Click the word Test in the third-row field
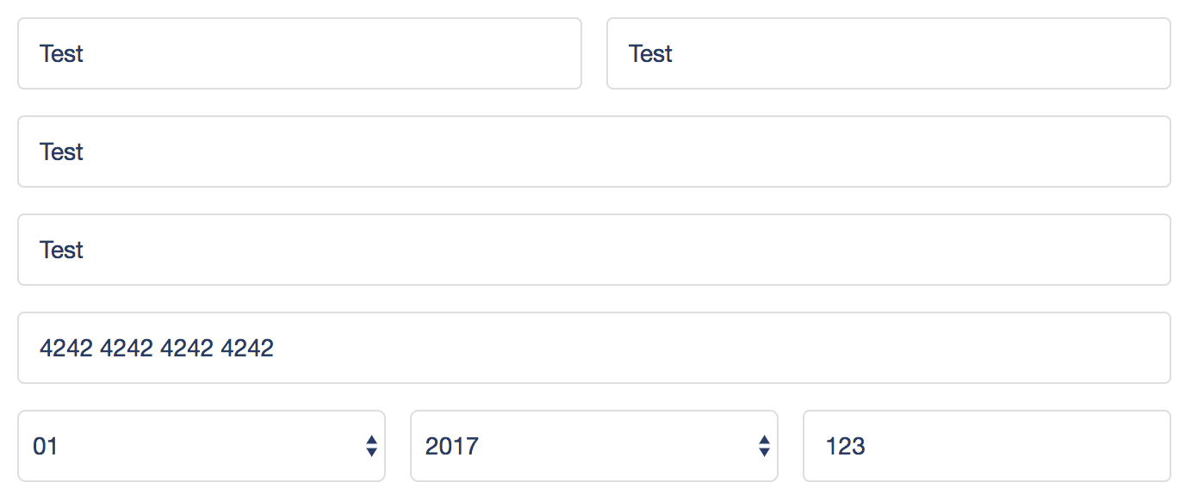 (x=61, y=250)
